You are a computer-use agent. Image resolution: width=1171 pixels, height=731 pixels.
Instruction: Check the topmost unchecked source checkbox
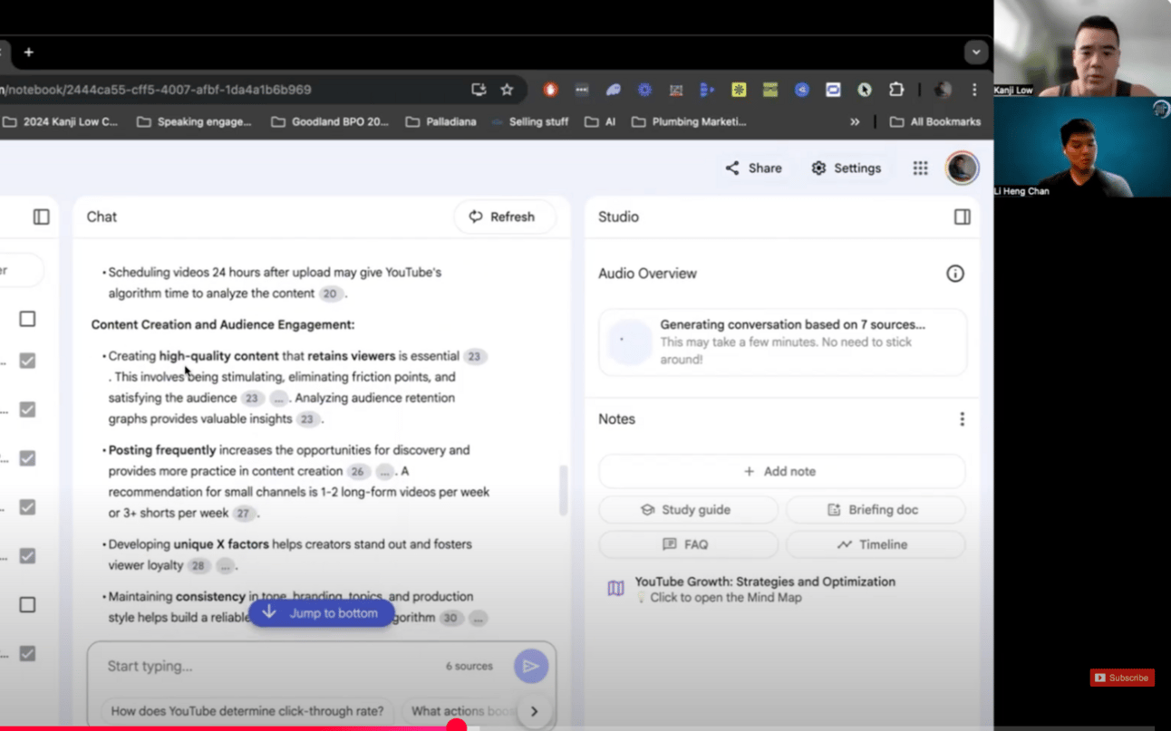27,319
